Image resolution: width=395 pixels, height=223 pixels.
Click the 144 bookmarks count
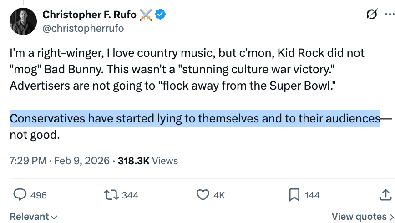(x=312, y=195)
